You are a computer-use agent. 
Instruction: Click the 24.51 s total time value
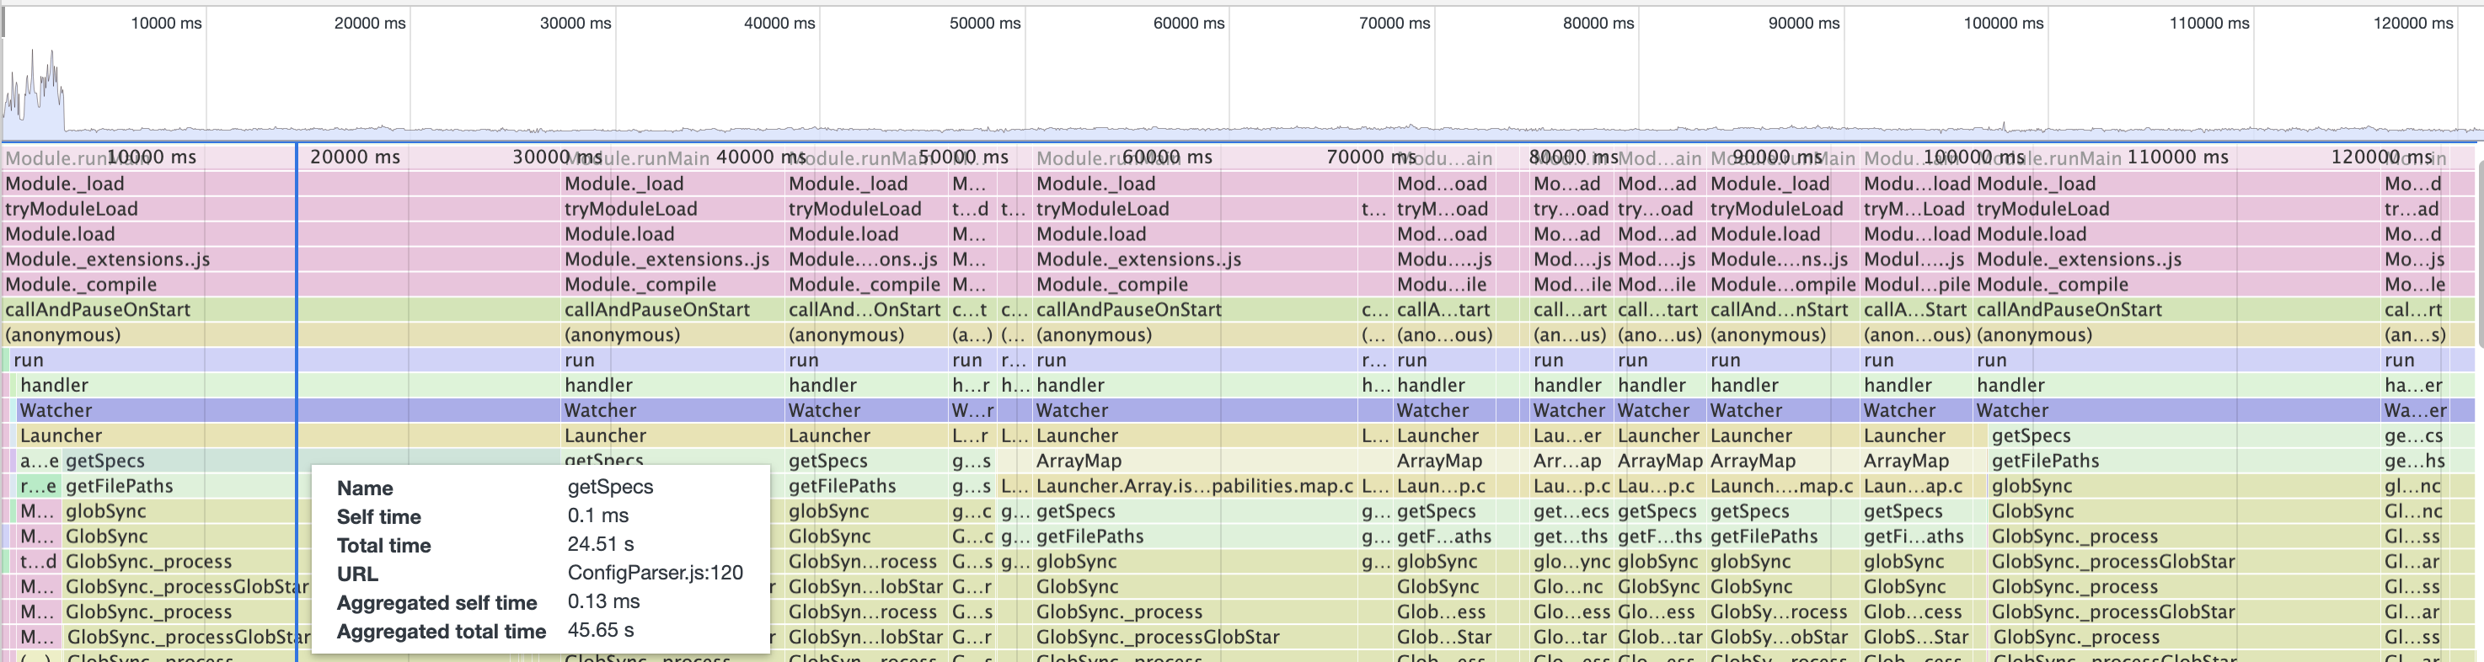coord(600,543)
